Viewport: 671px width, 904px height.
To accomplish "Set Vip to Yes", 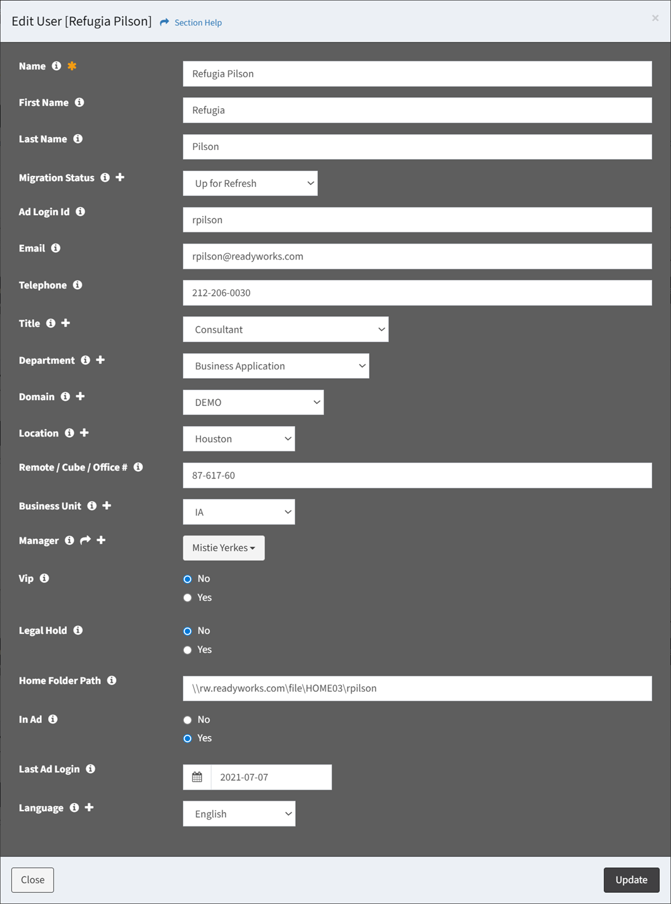I will (x=188, y=598).
